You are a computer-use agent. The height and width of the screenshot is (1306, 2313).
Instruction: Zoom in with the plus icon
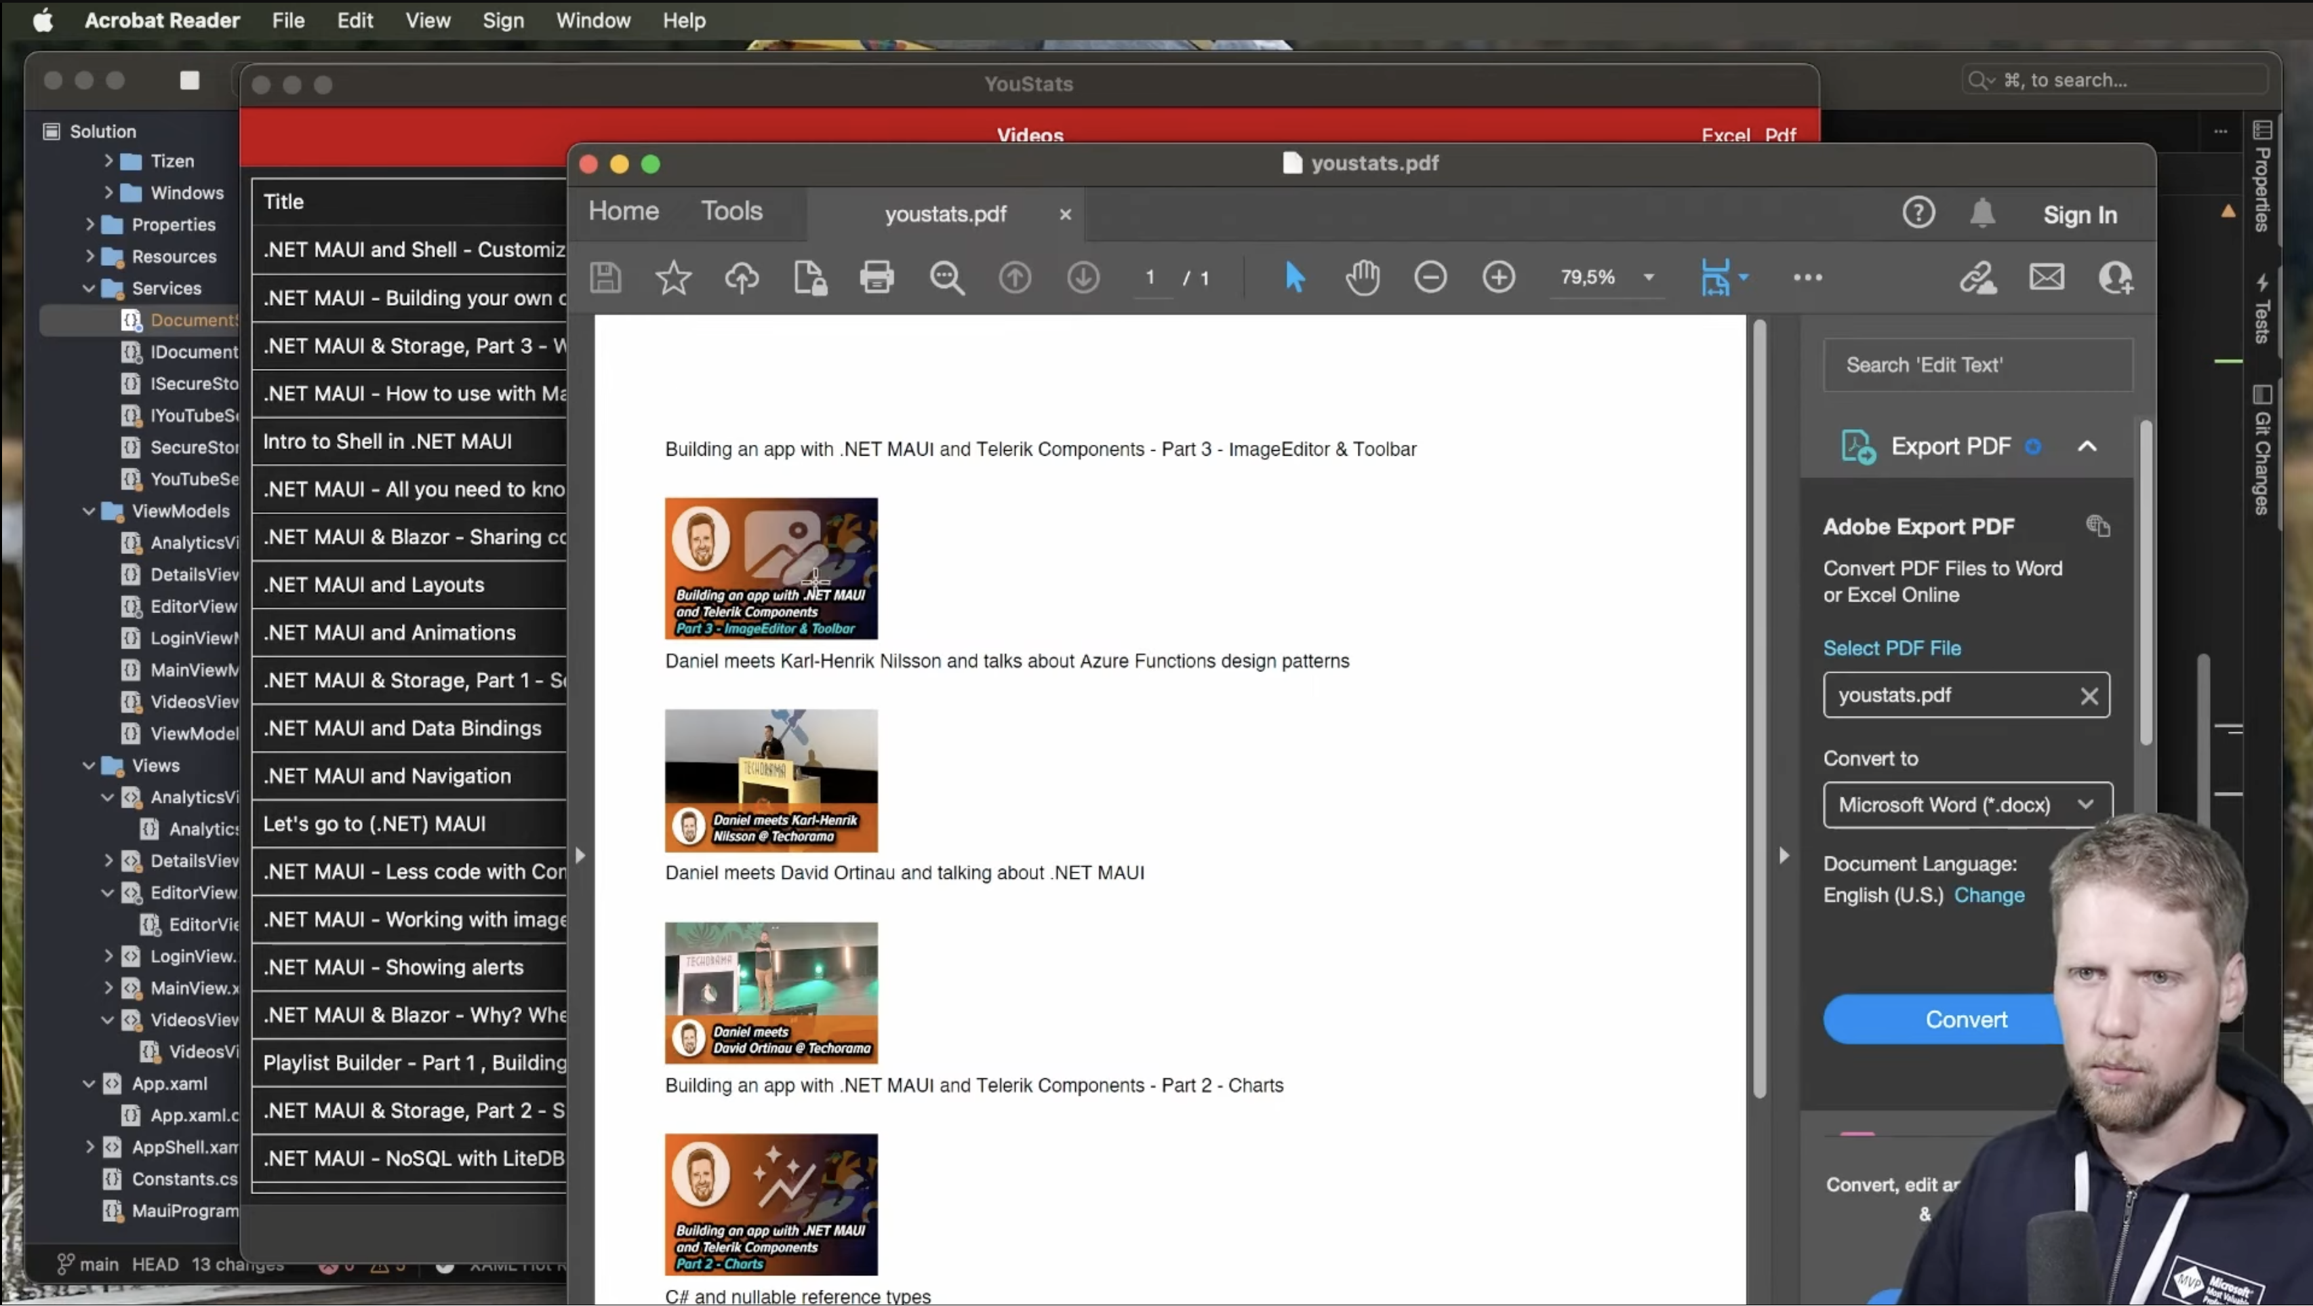pyautogui.click(x=1499, y=277)
